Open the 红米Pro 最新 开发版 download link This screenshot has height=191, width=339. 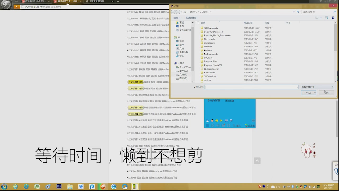(x=152, y=171)
